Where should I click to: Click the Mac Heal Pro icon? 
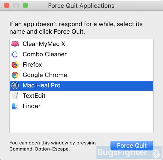15,85
